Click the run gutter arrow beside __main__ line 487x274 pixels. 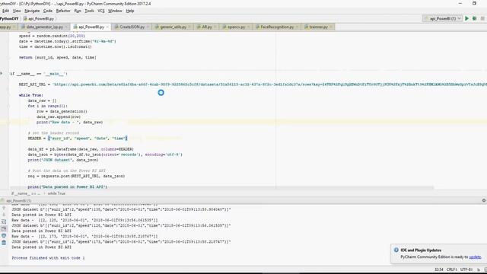coord(2,74)
